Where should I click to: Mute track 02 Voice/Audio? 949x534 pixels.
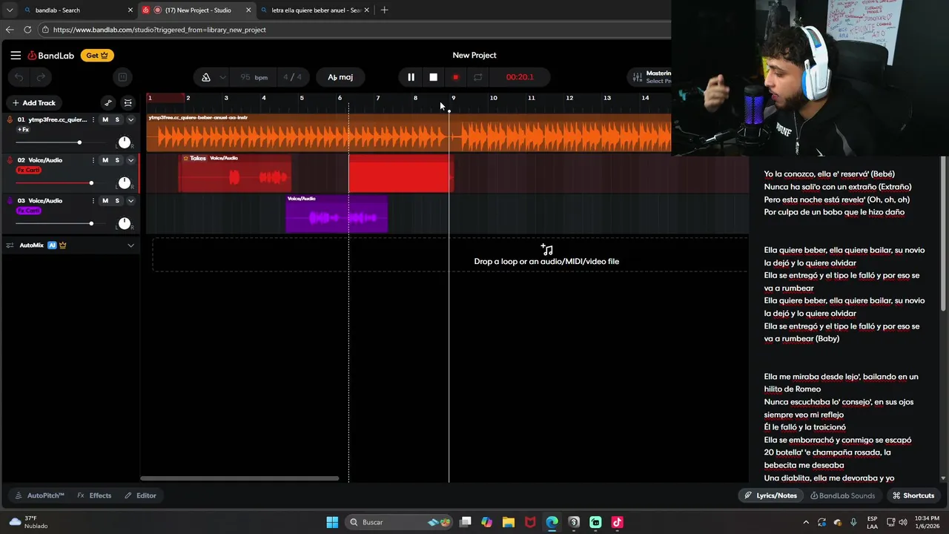pyautogui.click(x=105, y=160)
